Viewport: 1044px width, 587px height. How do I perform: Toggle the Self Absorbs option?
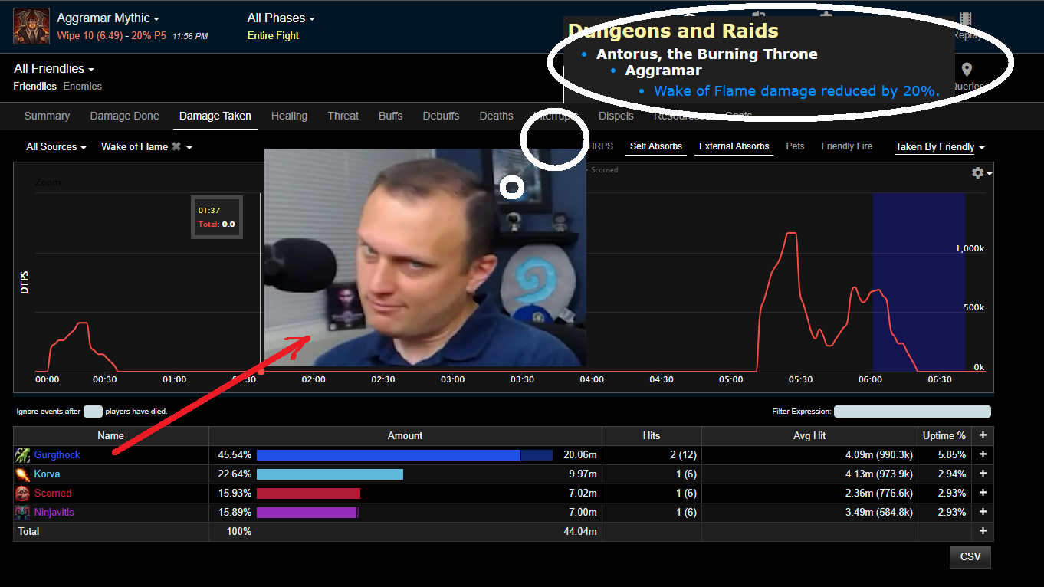[x=656, y=146]
